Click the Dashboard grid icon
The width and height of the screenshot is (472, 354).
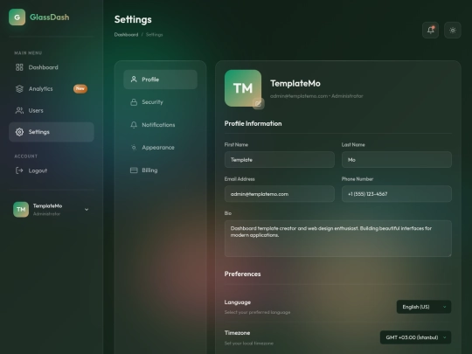click(19, 67)
